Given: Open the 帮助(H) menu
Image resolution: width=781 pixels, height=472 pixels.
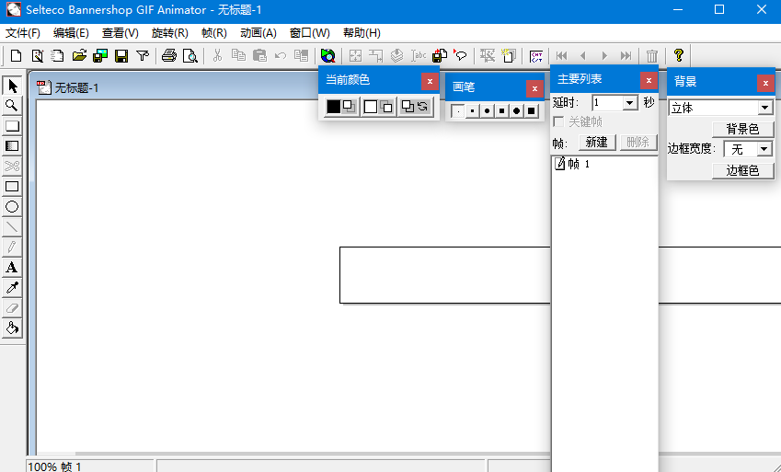Looking at the screenshot, I should click(362, 33).
